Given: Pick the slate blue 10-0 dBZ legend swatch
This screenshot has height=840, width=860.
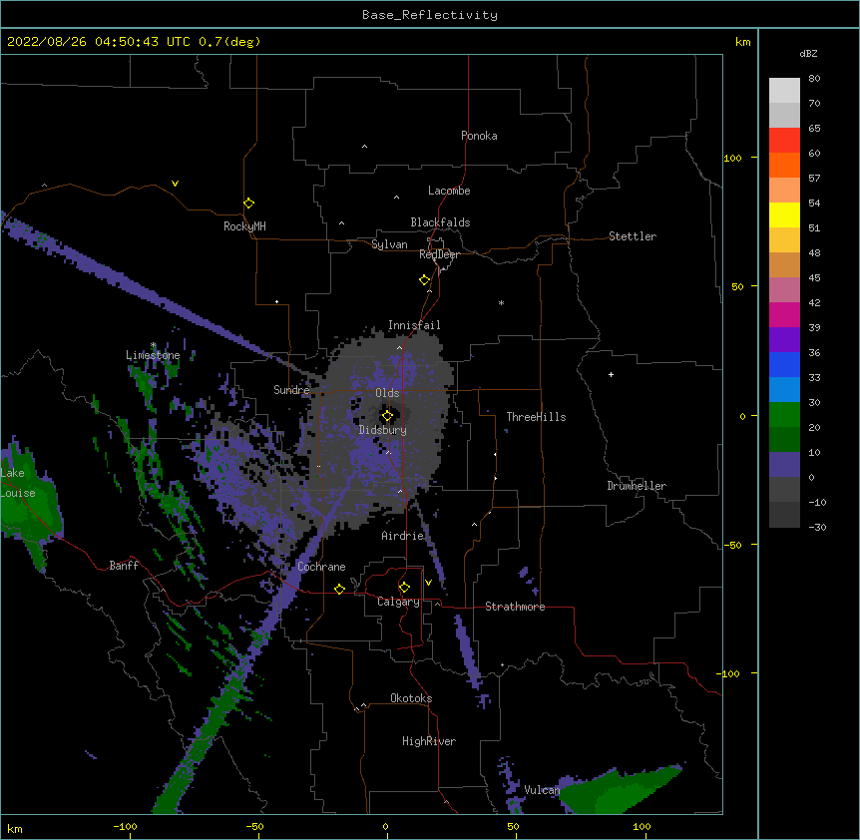Looking at the screenshot, I should point(784,465).
